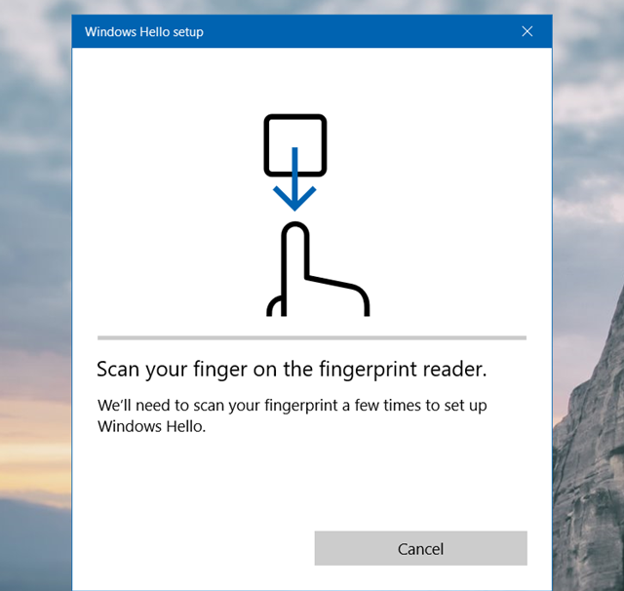Viewport: 624px width, 591px height.
Task: Click the fingerprint scan progress bar
Action: [x=312, y=337]
